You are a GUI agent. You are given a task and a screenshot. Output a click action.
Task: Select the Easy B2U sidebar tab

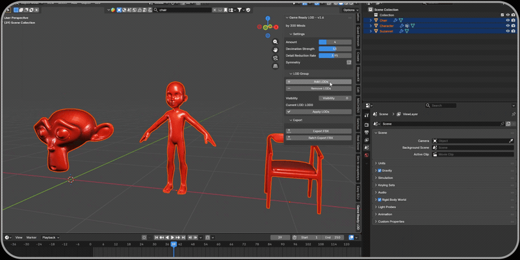pos(358,193)
